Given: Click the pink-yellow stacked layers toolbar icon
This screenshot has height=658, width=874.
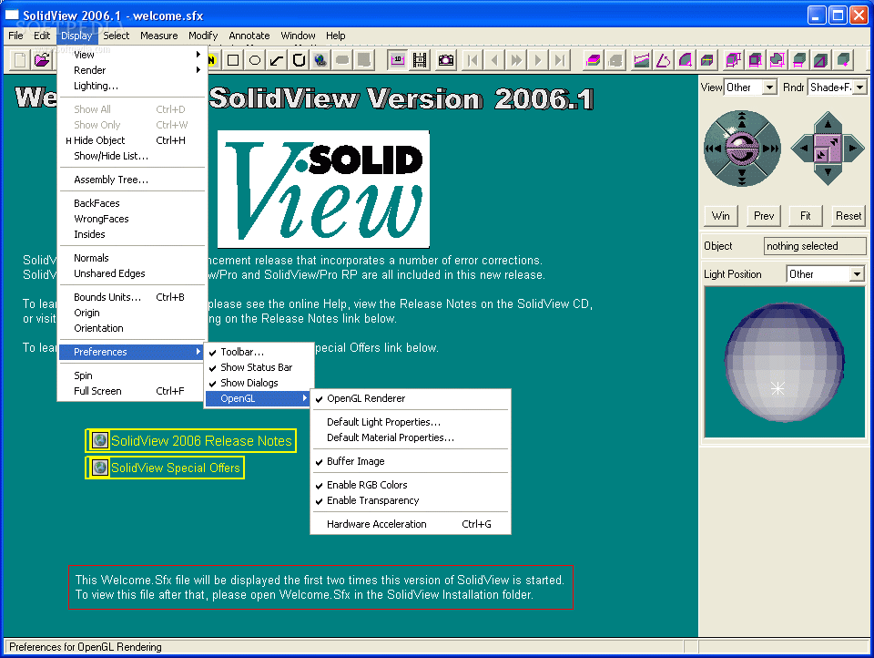Looking at the screenshot, I should [x=593, y=60].
